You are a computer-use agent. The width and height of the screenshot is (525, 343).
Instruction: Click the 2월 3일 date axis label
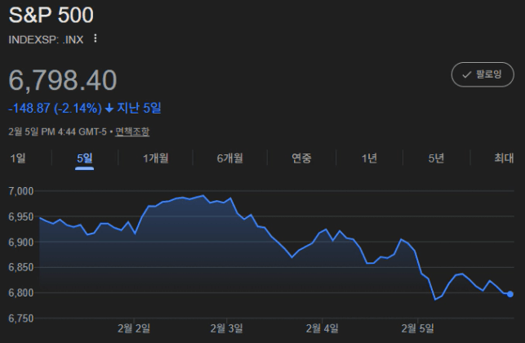click(227, 328)
